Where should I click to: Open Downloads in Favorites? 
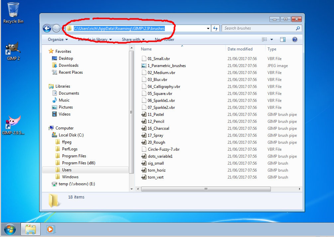pos(68,65)
